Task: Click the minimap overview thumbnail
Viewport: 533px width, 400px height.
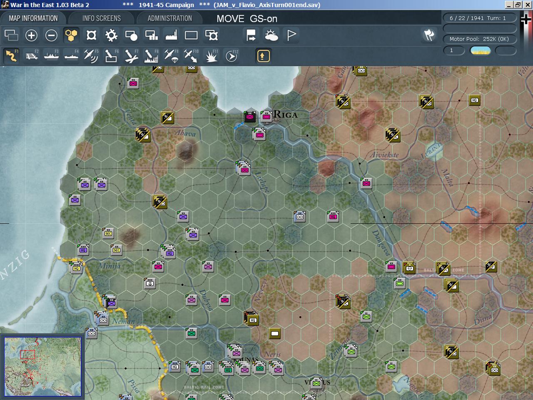Action: [42, 367]
